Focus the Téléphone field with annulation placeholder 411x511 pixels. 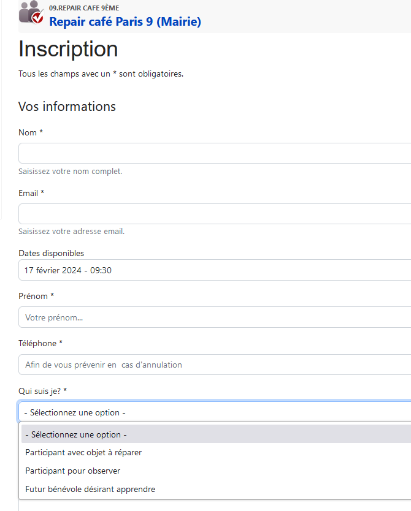coord(215,365)
